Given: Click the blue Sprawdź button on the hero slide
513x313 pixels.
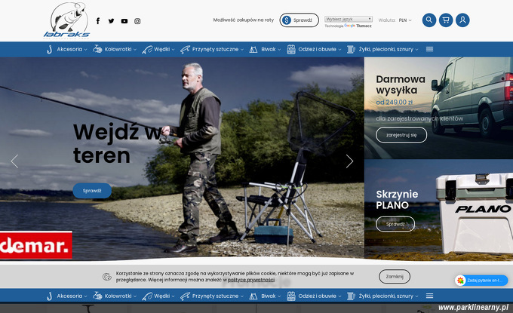Looking at the screenshot, I should click(92, 191).
